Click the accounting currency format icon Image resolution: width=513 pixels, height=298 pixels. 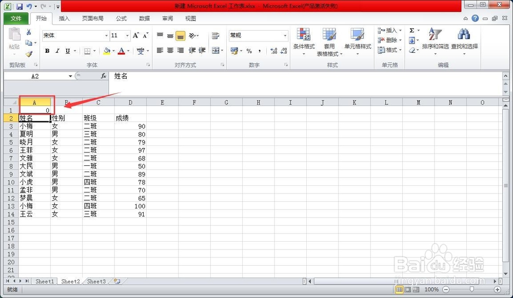[x=234, y=51]
